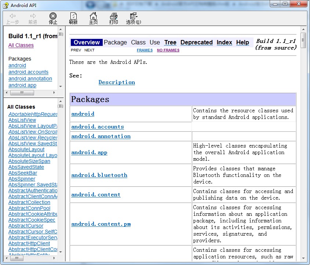Open the Options (选项) toolbar icon
310x265 pixels.
tap(133, 16)
